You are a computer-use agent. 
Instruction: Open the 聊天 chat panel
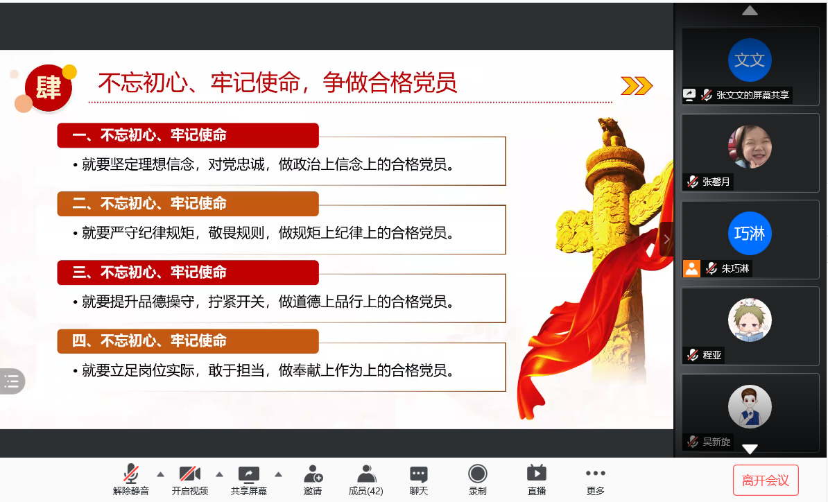(418, 479)
